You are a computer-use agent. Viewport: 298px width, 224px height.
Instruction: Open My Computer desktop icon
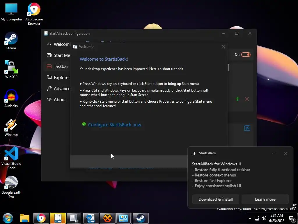[x=11, y=12]
